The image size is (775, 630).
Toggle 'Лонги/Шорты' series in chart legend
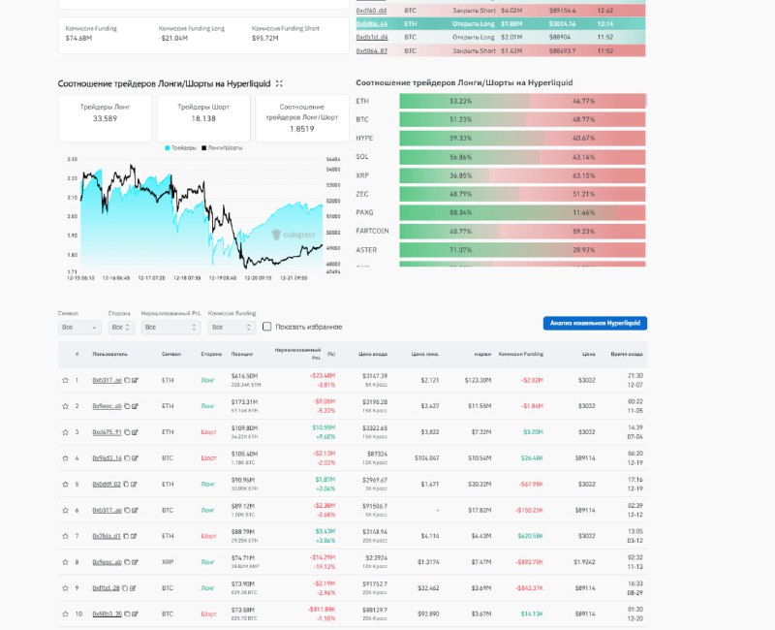point(220,147)
